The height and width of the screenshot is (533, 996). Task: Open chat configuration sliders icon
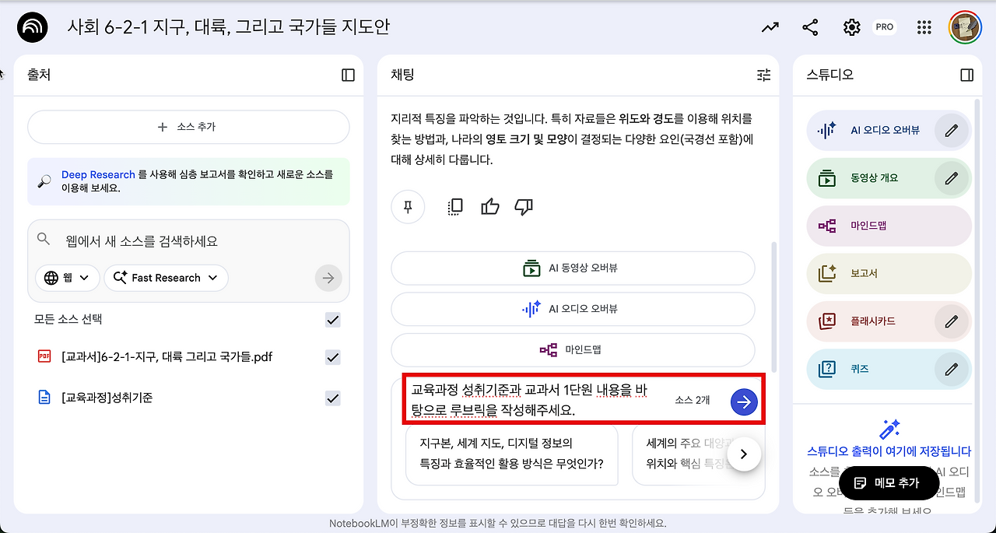tap(763, 75)
